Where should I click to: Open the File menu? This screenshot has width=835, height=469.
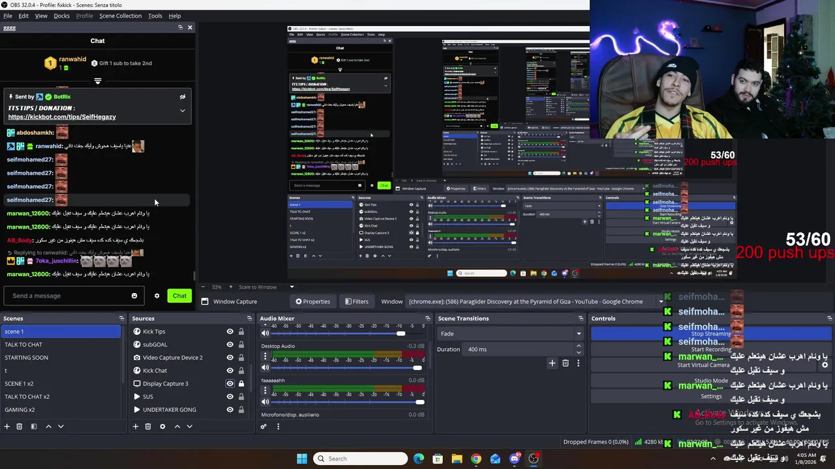[8, 16]
